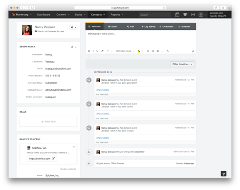
Task: Click the broadcast notifications icon
Action: coord(193,15)
